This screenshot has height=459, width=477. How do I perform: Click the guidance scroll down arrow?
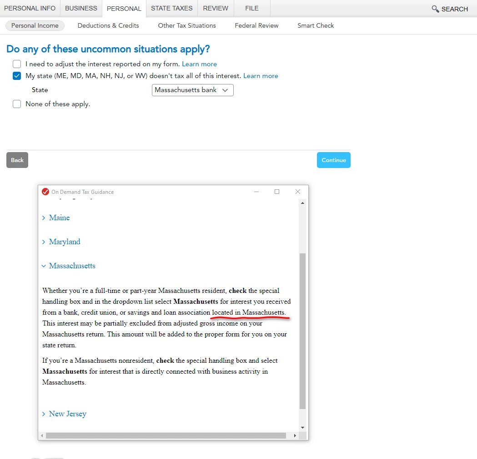[x=302, y=427]
